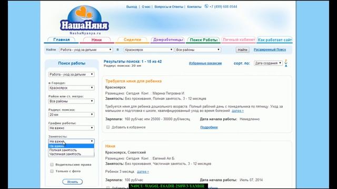Screen dimensions: 337x189
Task: Select 'Полная занятость' option
Action: click(x=72, y=150)
